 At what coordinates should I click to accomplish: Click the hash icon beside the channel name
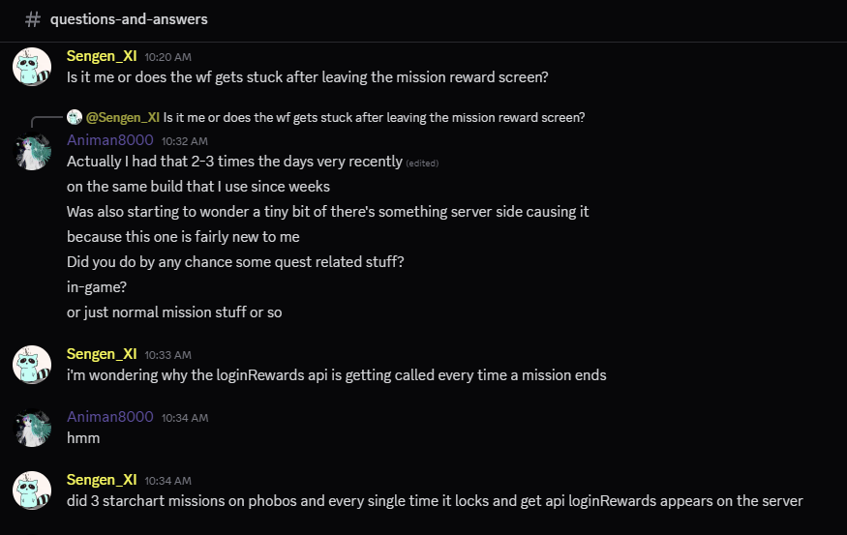pyautogui.click(x=33, y=19)
